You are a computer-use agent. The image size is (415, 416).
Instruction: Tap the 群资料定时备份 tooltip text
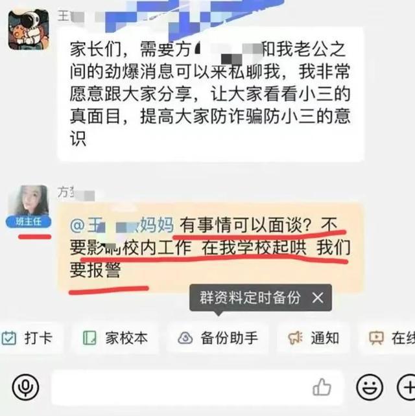point(250,297)
